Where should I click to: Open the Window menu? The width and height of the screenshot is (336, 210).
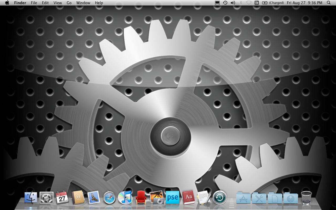coord(83,3)
